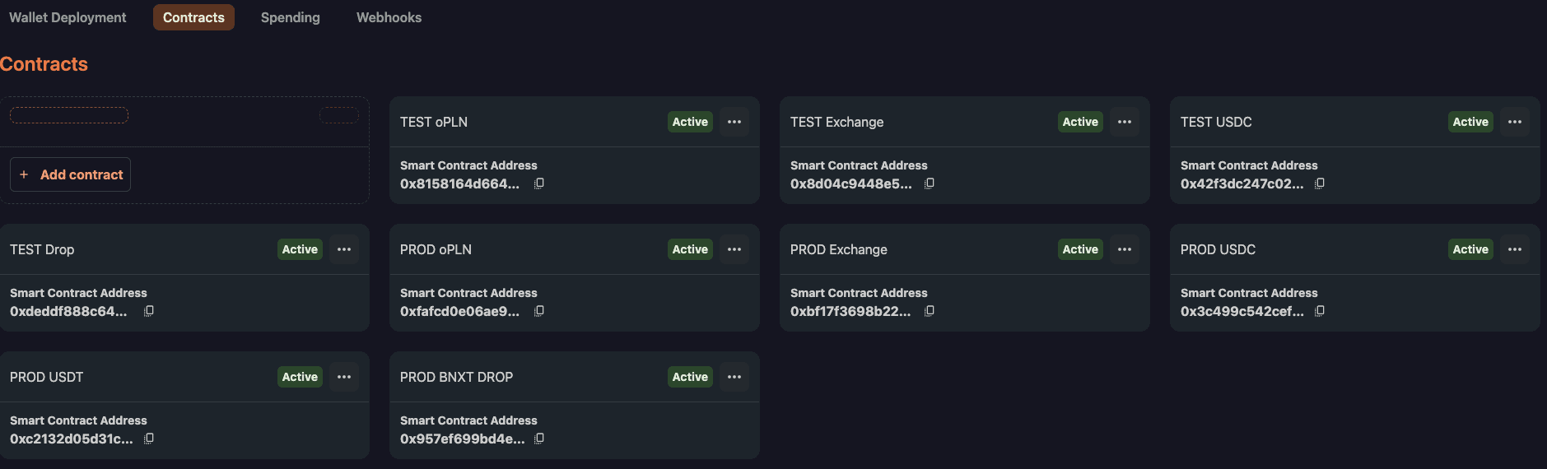Copy the PROD oPLN contract address
Screen dimensions: 1547x469
pyautogui.click(x=539, y=311)
